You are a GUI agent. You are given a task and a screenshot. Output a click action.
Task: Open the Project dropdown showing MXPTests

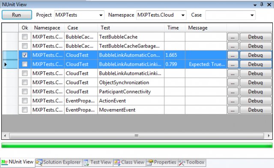coord(79,15)
